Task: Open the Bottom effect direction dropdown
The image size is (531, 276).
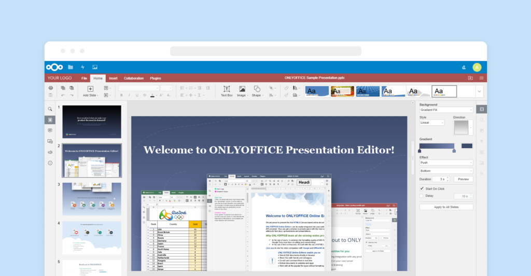Action: [446, 171]
